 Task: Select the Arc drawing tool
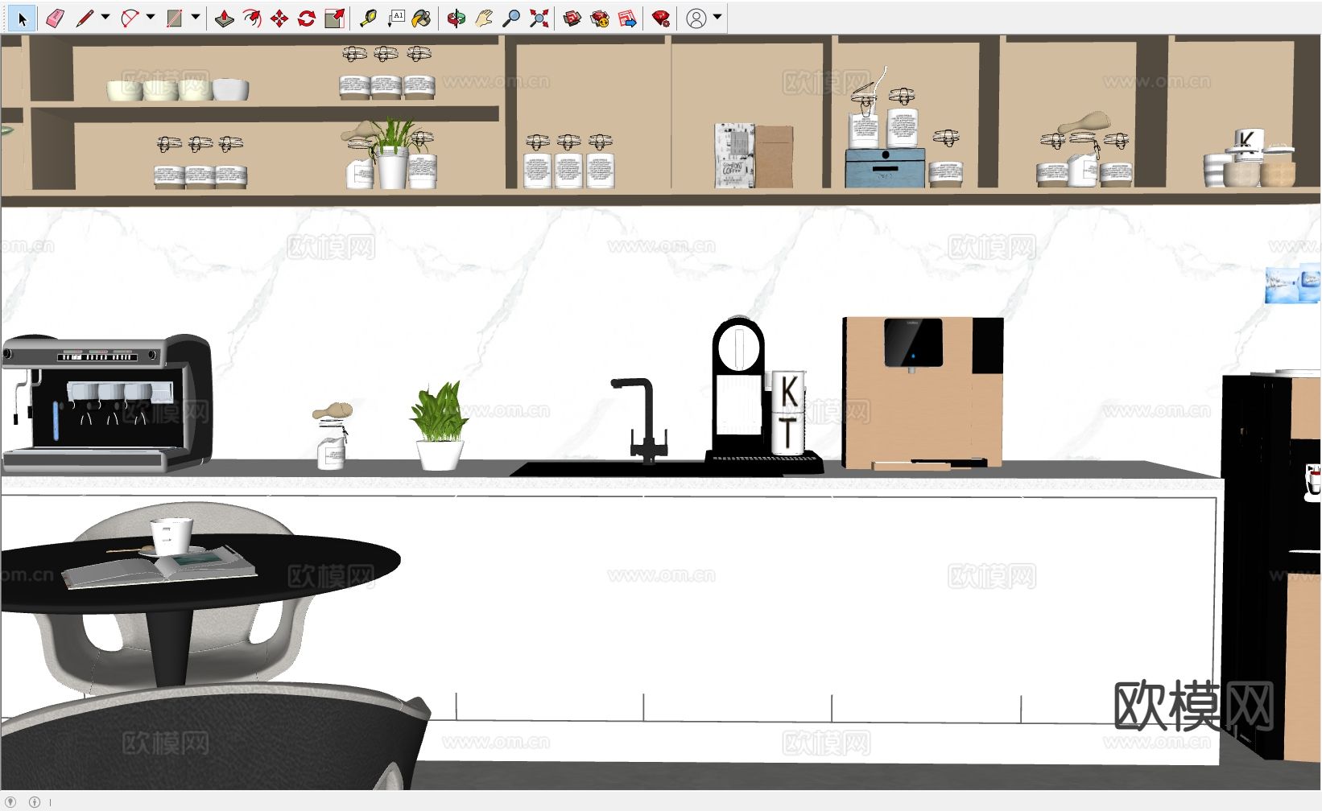click(130, 18)
